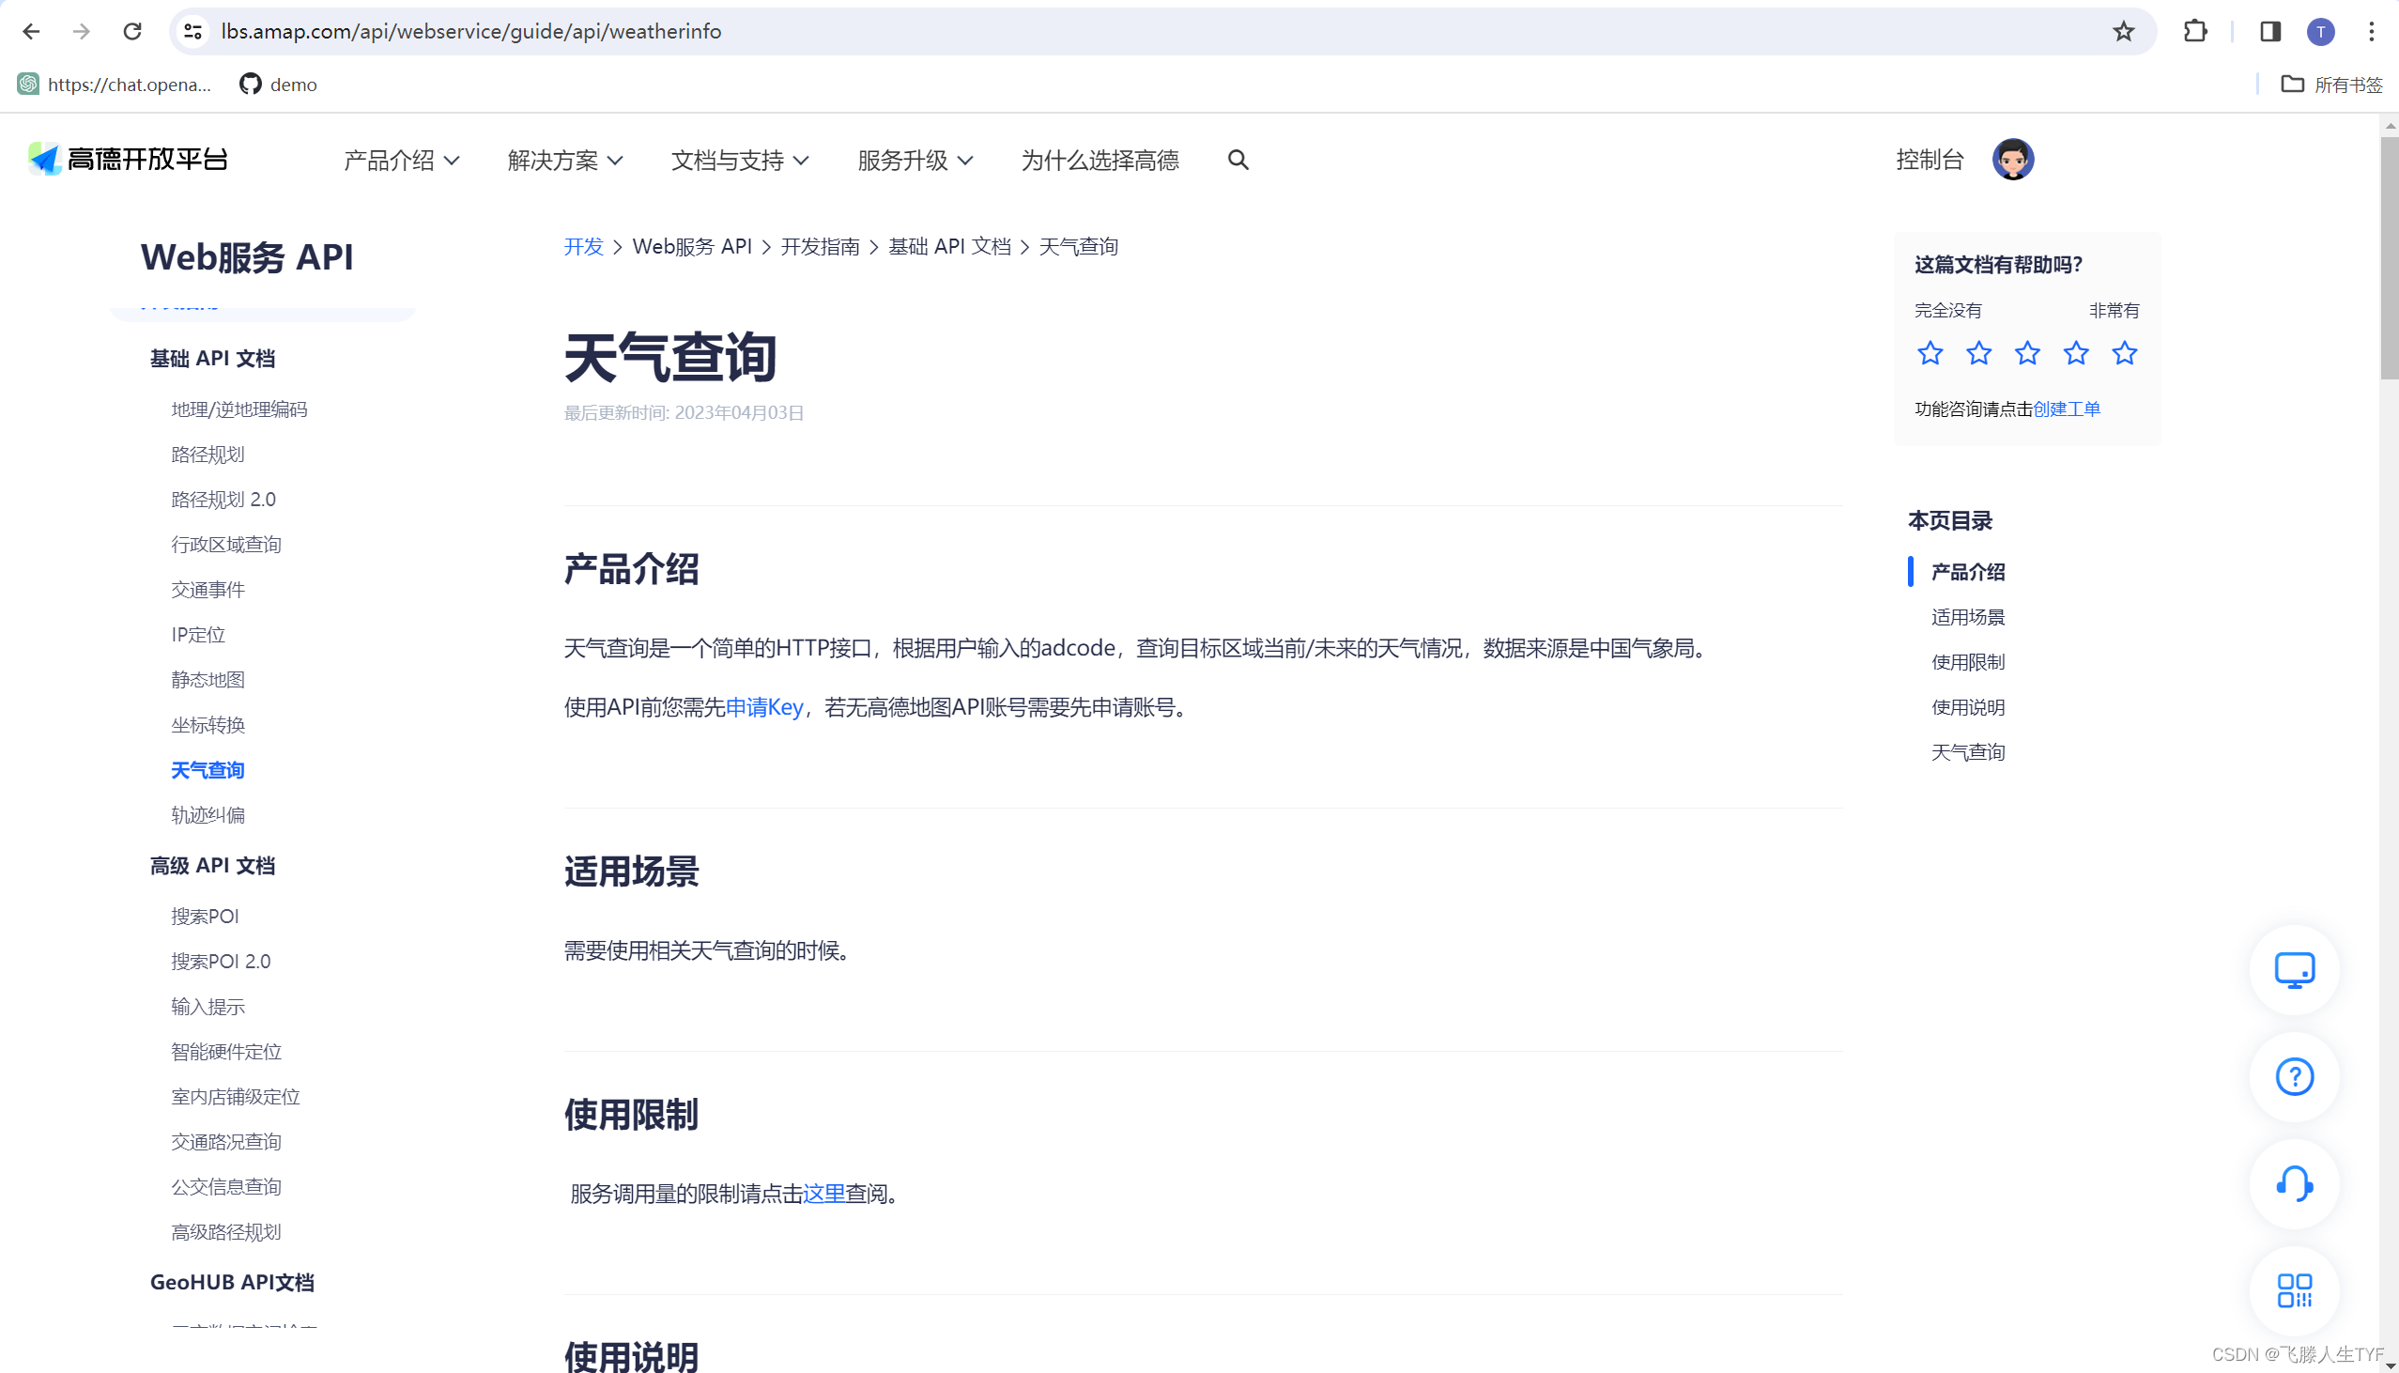Open the QR code floating button
The width and height of the screenshot is (2399, 1373).
click(2294, 1290)
